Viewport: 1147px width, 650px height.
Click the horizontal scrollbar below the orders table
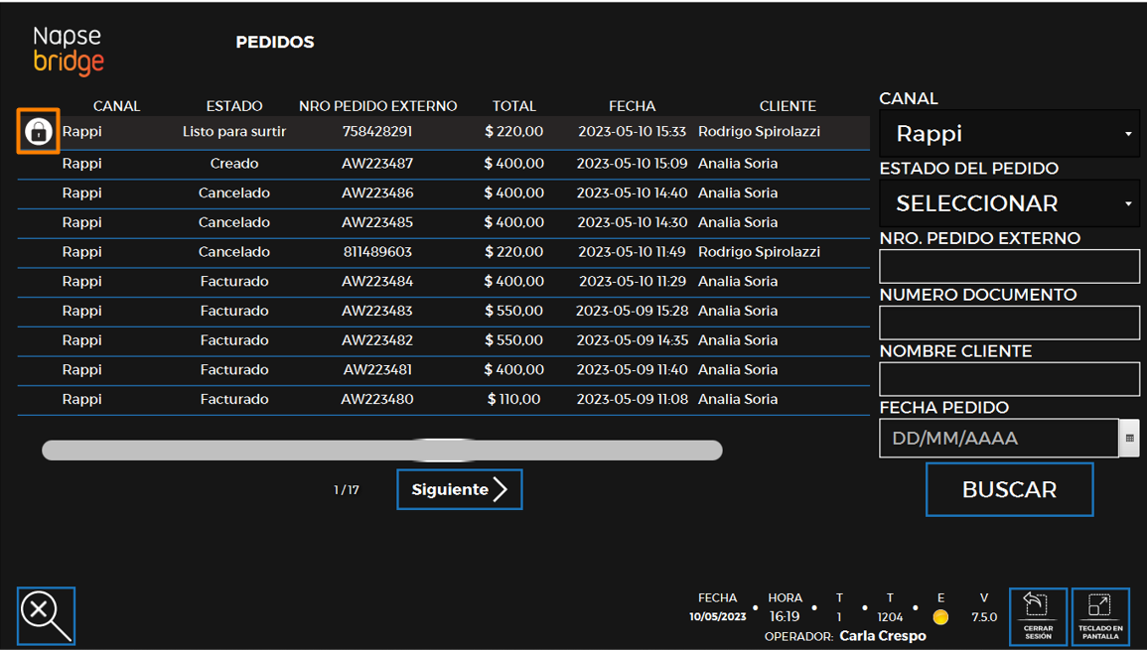[382, 450]
